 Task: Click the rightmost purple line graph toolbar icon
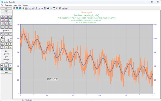67,8
